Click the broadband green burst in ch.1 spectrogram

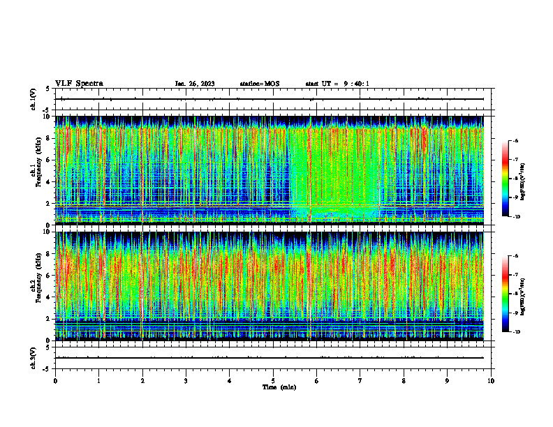click(x=335, y=172)
